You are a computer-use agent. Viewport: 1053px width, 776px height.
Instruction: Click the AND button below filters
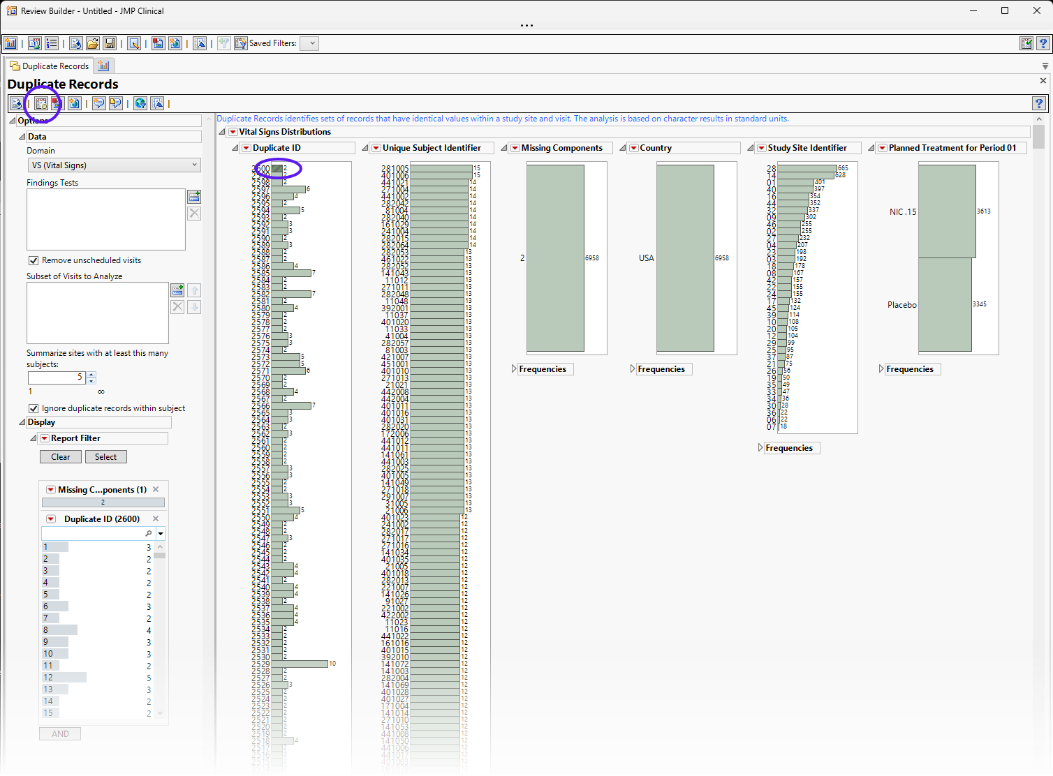[60, 733]
